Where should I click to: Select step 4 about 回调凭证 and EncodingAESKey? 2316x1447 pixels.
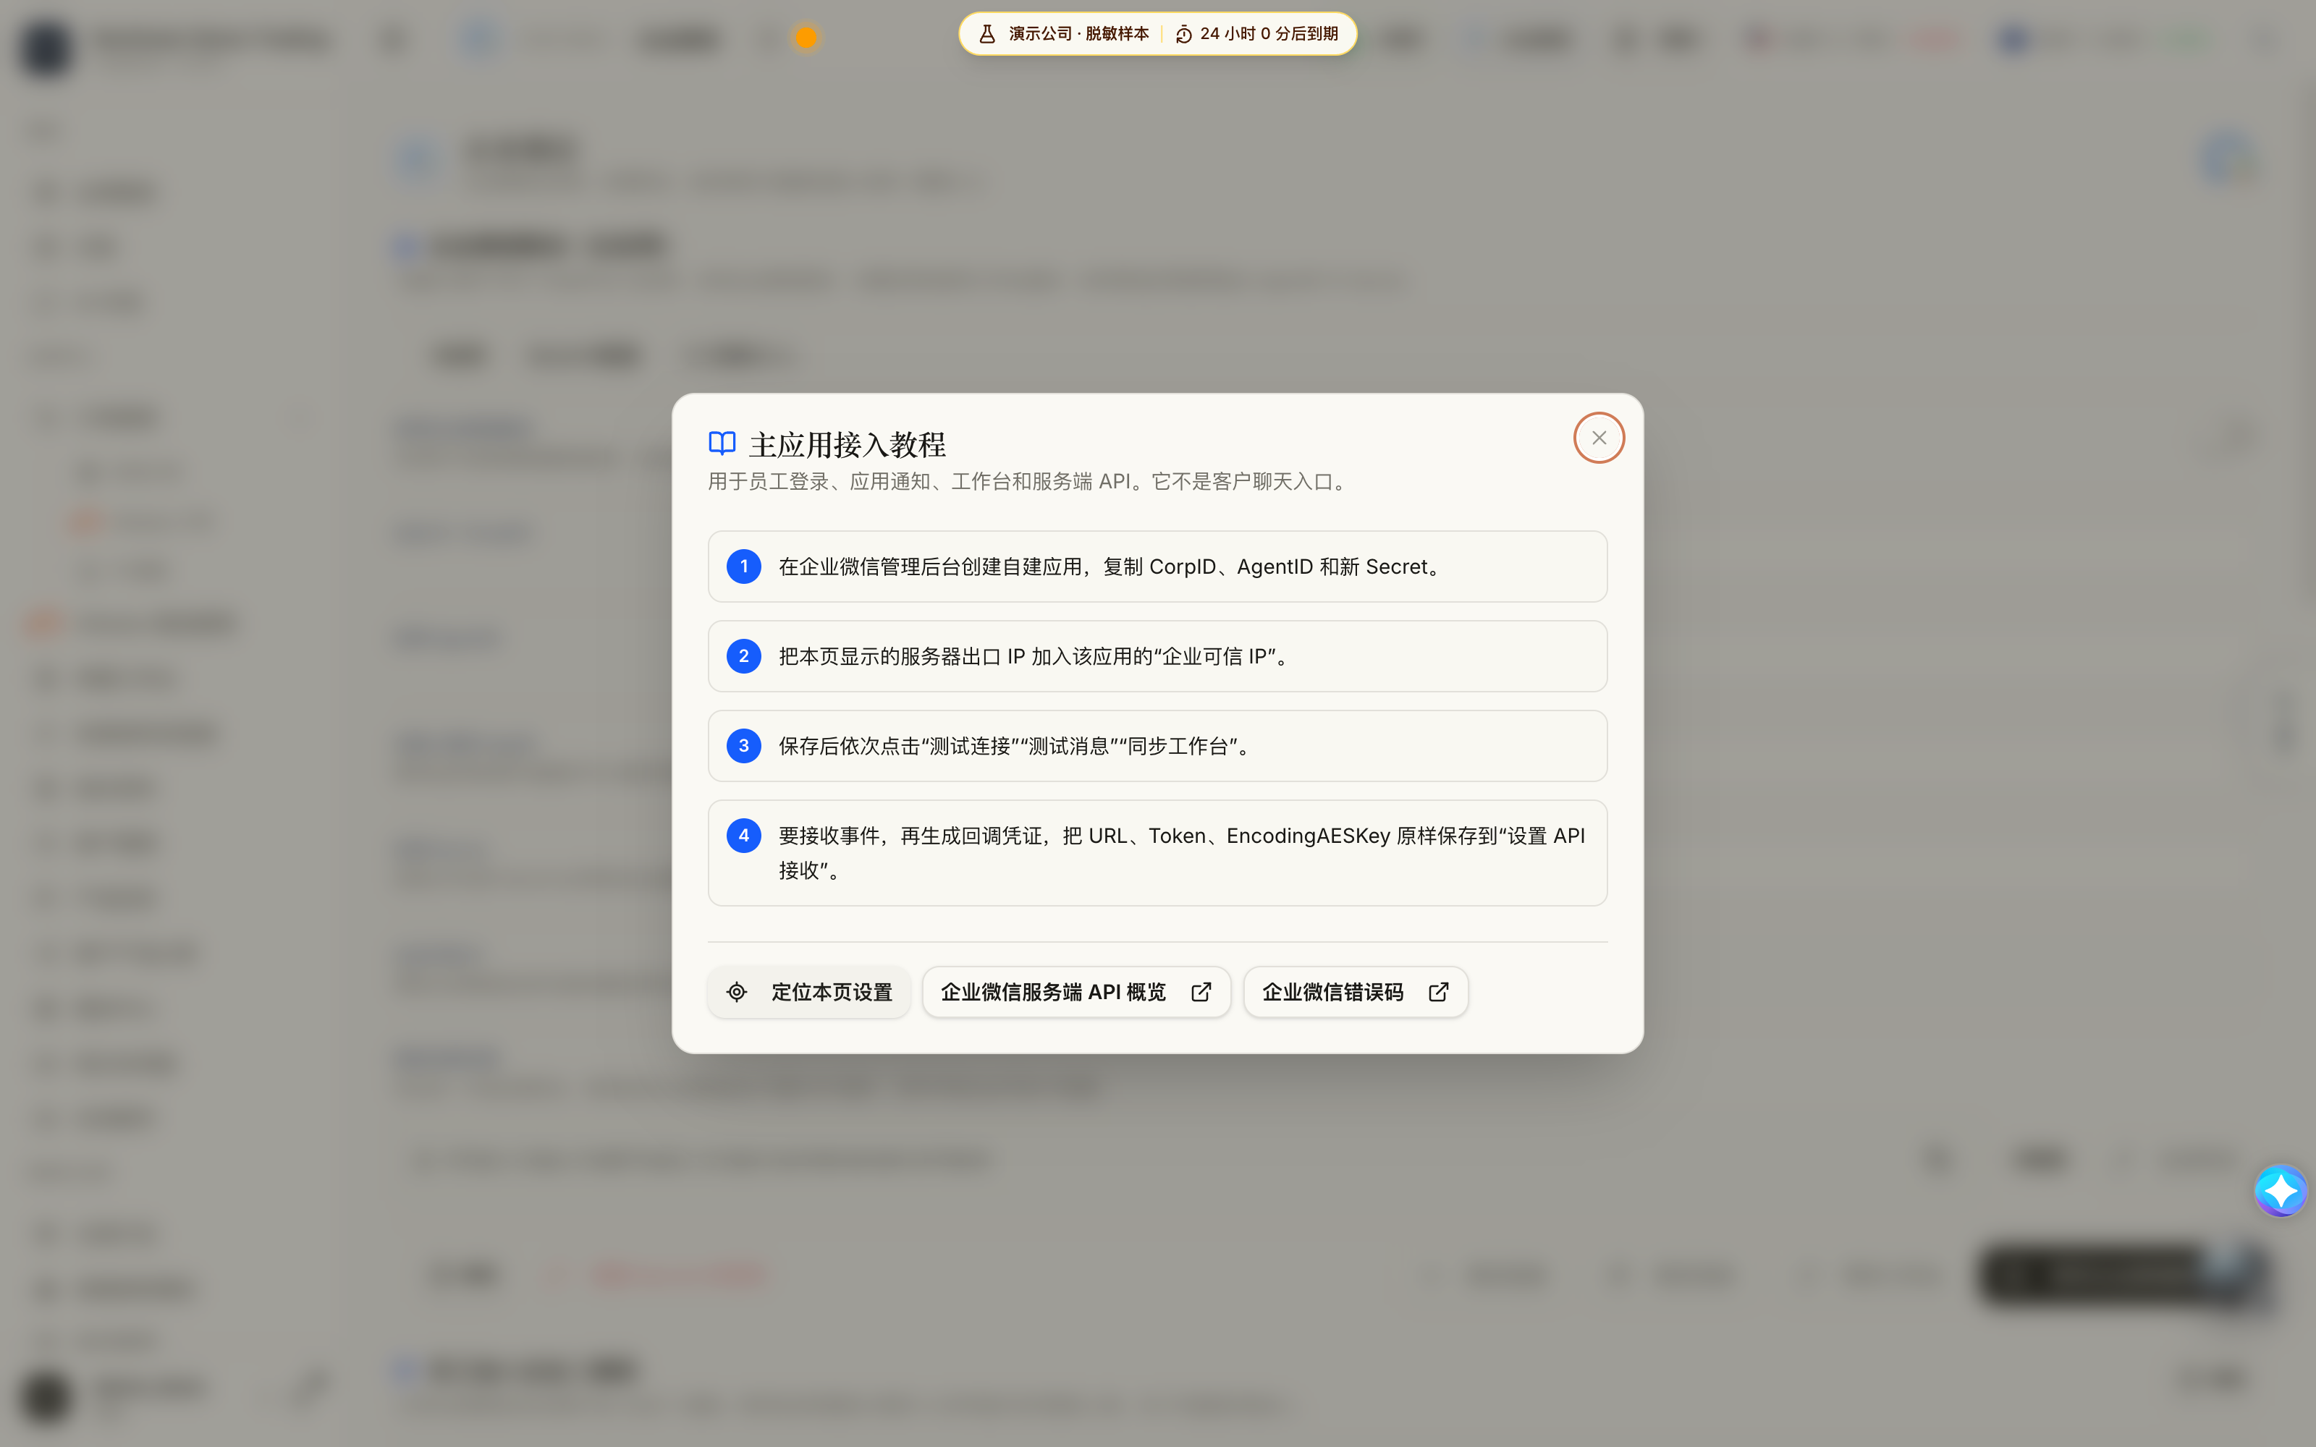pyautogui.click(x=1157, y=853)
